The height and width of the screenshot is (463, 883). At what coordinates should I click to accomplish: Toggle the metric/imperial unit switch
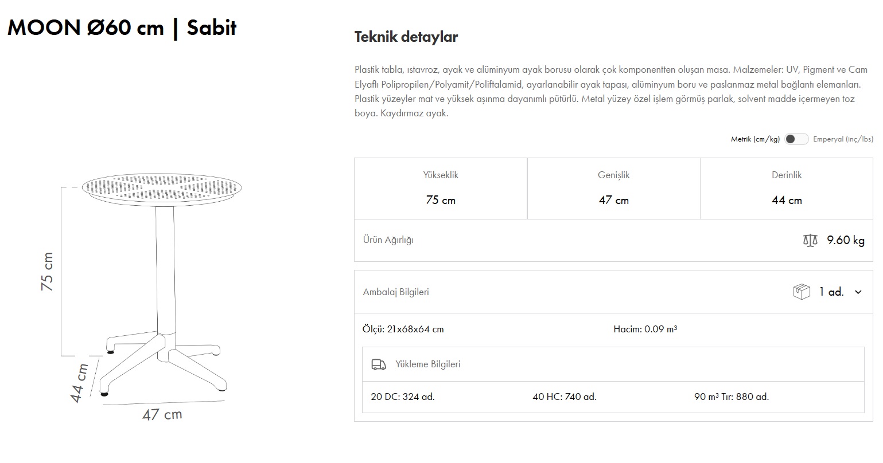tap(796, 139)
